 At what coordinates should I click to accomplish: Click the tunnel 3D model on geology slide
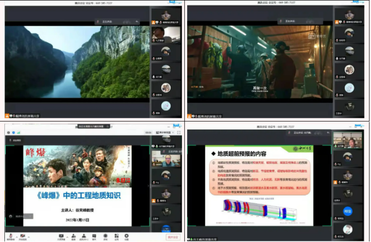click(260, 209)
